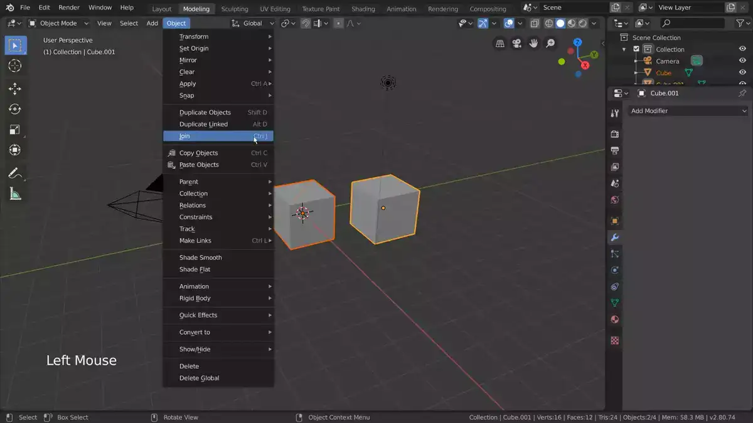Click the Blender logo menu icon
The width and height of the screenshot is (753, 423).
[x=9, y=8]
